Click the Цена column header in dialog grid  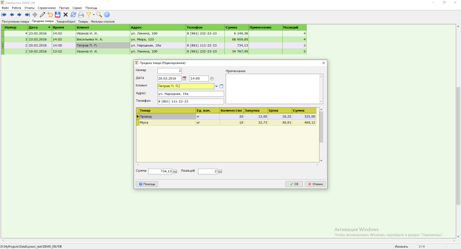(x=280, y=110)
